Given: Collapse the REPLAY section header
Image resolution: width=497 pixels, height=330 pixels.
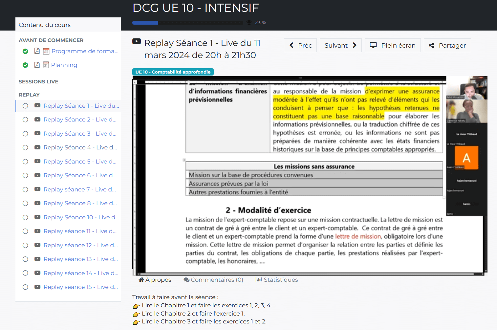Looking at the screenshot, I should pyautogui.click(x=29, y=95).
